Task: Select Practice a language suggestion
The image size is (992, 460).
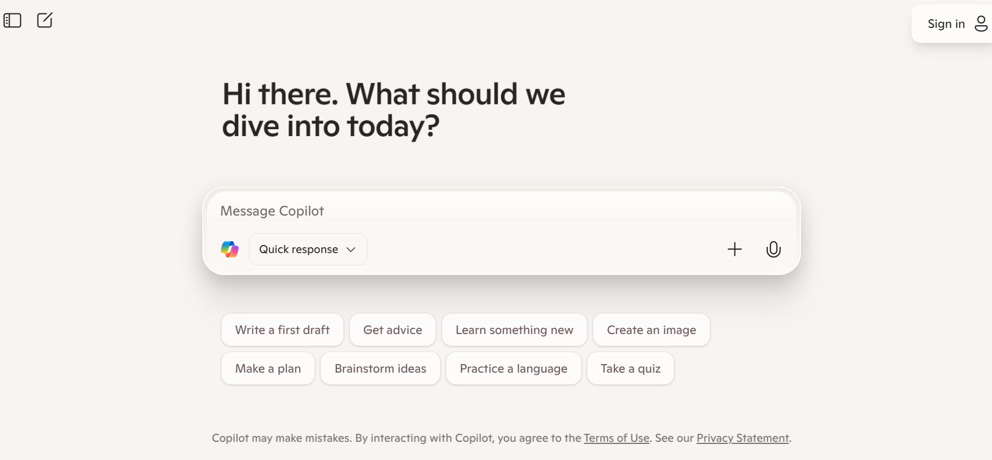Action: pos(513,368)
